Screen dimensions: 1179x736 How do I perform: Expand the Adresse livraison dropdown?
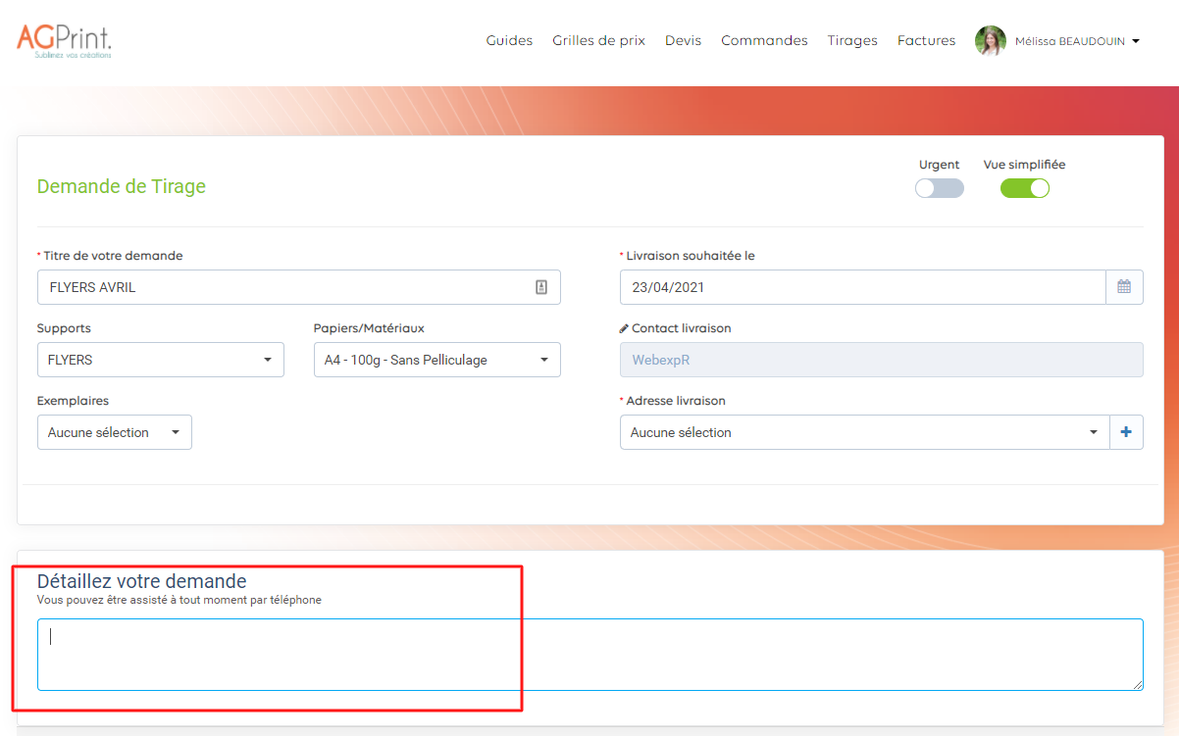(863, 432)
